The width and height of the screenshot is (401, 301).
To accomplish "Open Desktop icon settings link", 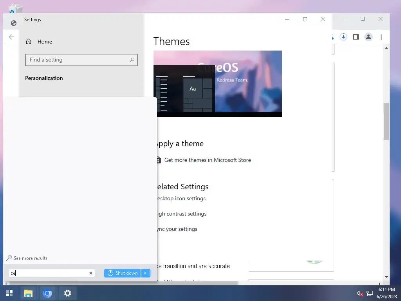I will click(x=181, y=198).
